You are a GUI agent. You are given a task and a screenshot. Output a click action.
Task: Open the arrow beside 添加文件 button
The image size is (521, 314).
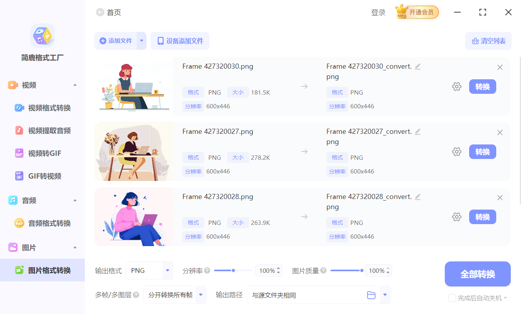click(x=141, y=41)
